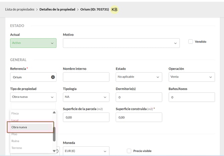Focus the Superficie construida input field
224x156 pixels.
[139, 117]
